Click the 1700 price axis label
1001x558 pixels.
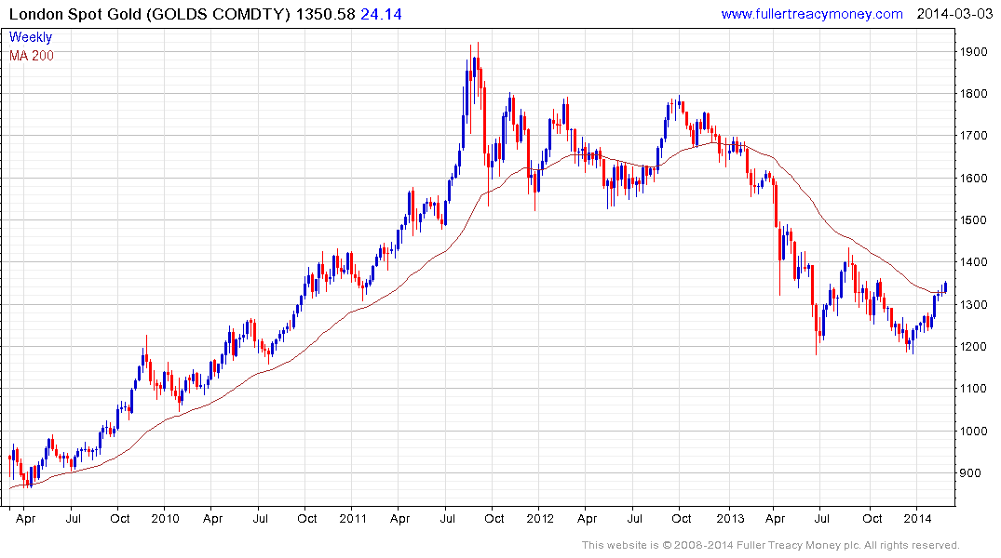(x=974, y=136)
